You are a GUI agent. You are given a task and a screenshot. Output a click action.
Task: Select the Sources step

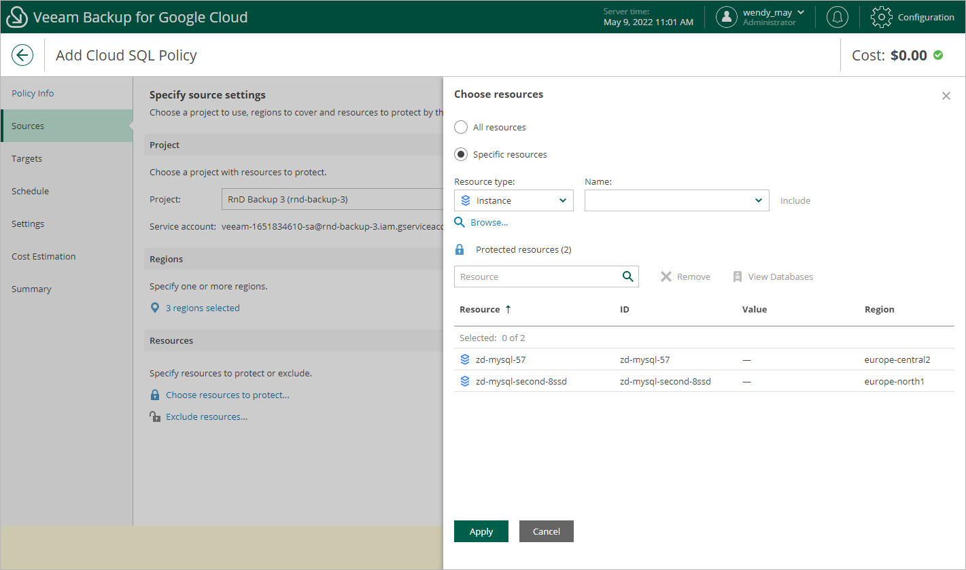(x=67, y=126)
